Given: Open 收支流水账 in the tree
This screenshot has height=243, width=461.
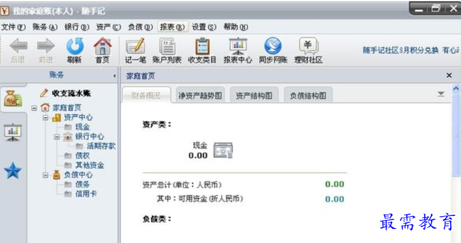Looking at the screenshot, I should click(x=71, y=93).
